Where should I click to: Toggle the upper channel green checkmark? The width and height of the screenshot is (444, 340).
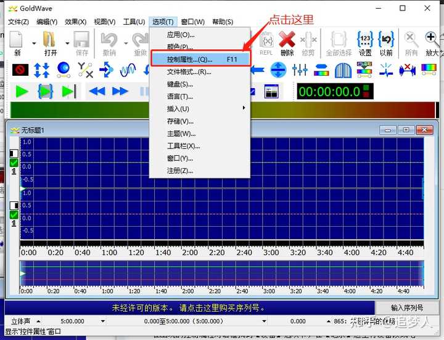point(14,163)
